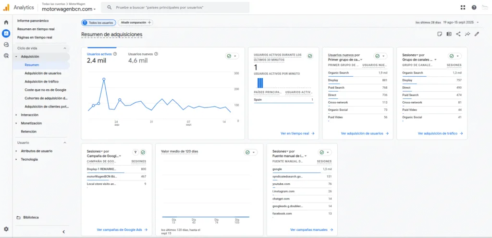
Task: Click the plus icon in Añadir comparación
Action: (149, 23)
